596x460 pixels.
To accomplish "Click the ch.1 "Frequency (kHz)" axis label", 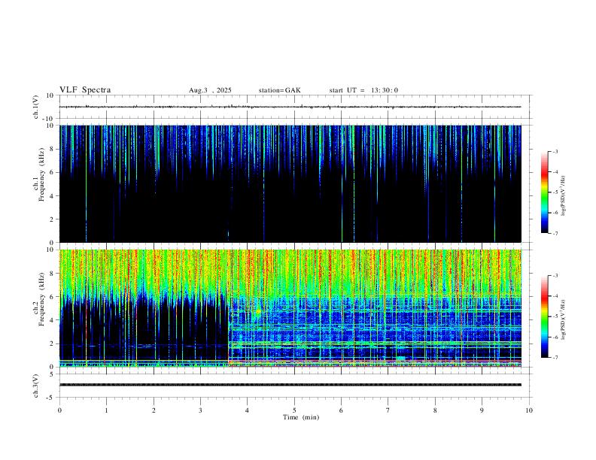I will 42,175.
